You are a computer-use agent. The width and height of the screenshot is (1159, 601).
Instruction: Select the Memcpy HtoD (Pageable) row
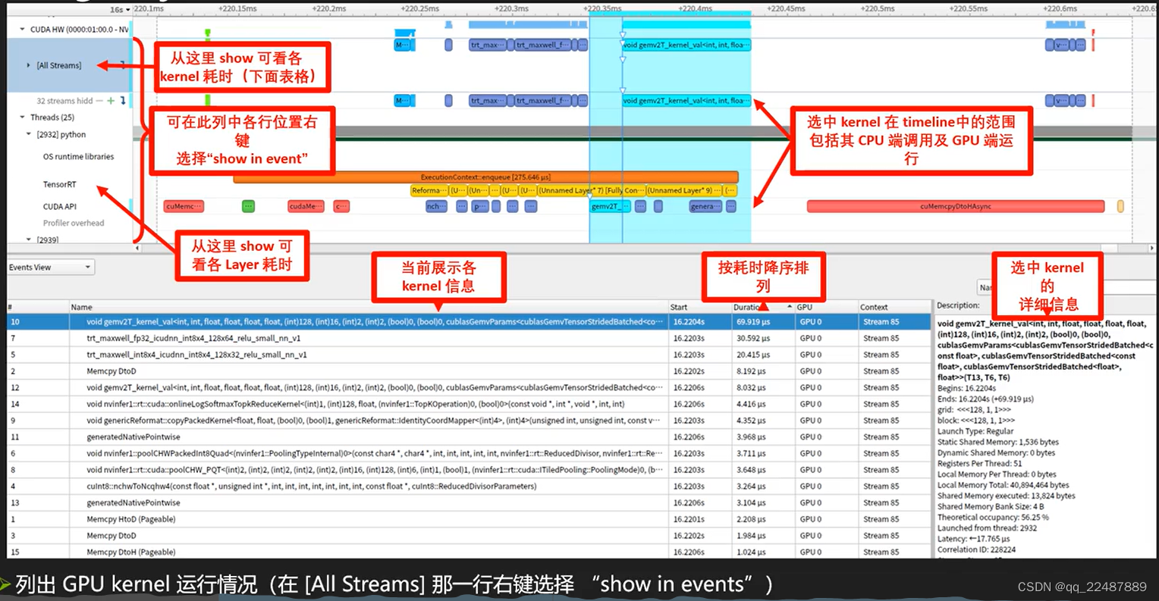pyautogui.click(x=469, y=519)
